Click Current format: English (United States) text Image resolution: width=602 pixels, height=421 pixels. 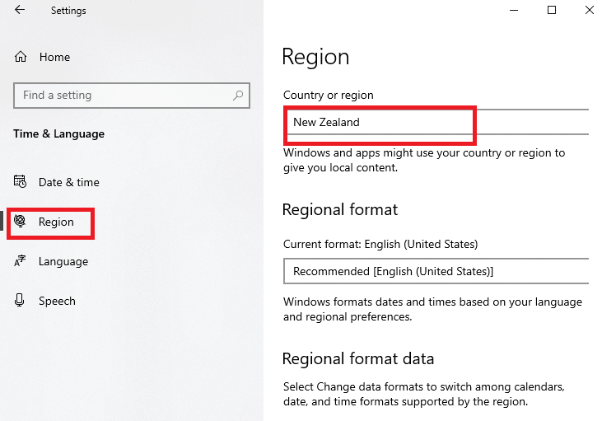point(380,245)
